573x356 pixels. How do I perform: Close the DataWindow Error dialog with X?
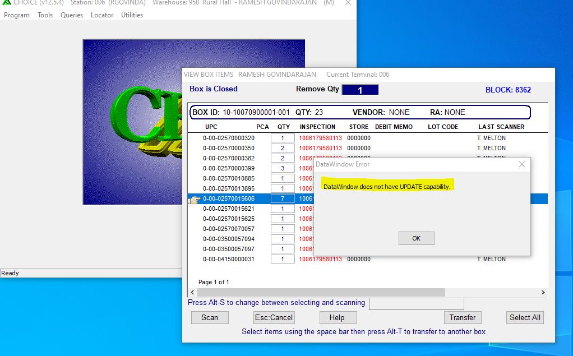(521, 164)
